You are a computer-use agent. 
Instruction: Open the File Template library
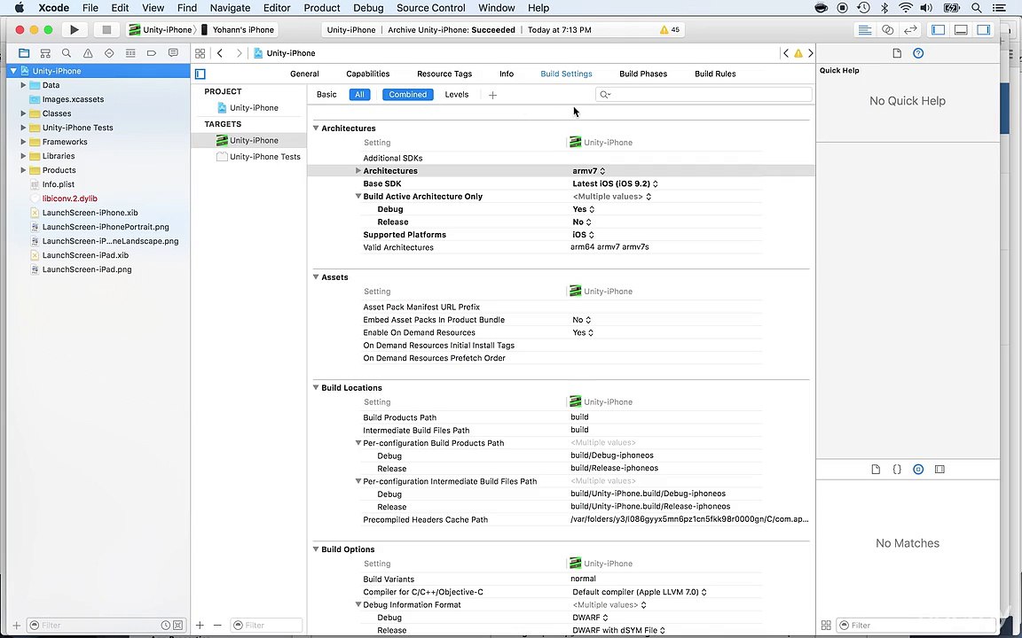tap(876, 469)
